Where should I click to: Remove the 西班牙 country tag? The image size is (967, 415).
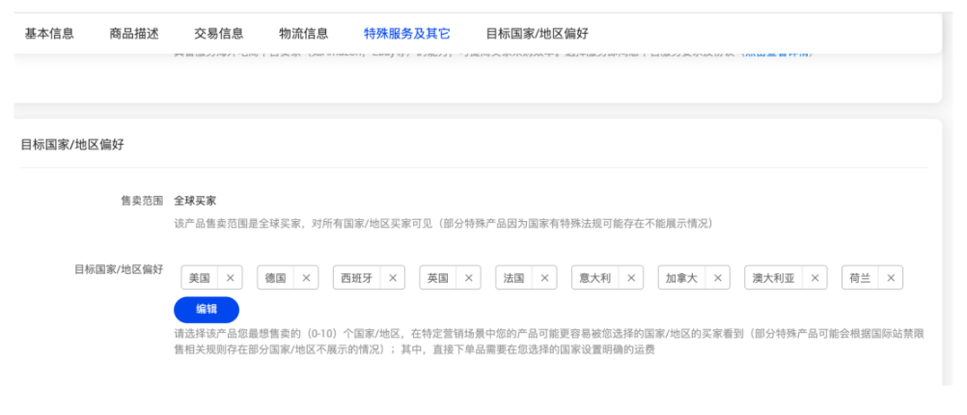coord(392,278)
